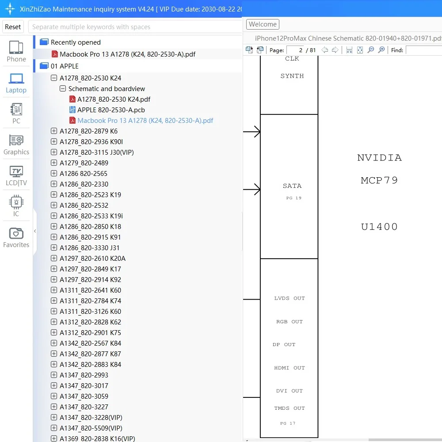This screenshot has height=442, width=442.
Task: Focus the keyword search field
Action: [x=135, y=27]
